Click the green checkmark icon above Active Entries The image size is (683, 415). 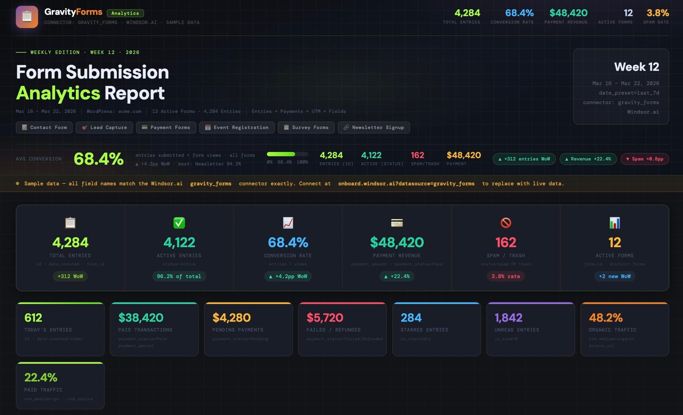click(x=179, y=223)
